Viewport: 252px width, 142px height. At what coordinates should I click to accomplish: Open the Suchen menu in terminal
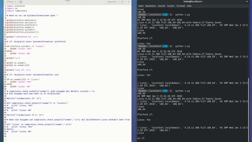170,6
